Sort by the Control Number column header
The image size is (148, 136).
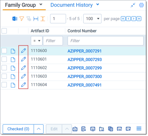point(82,31)
